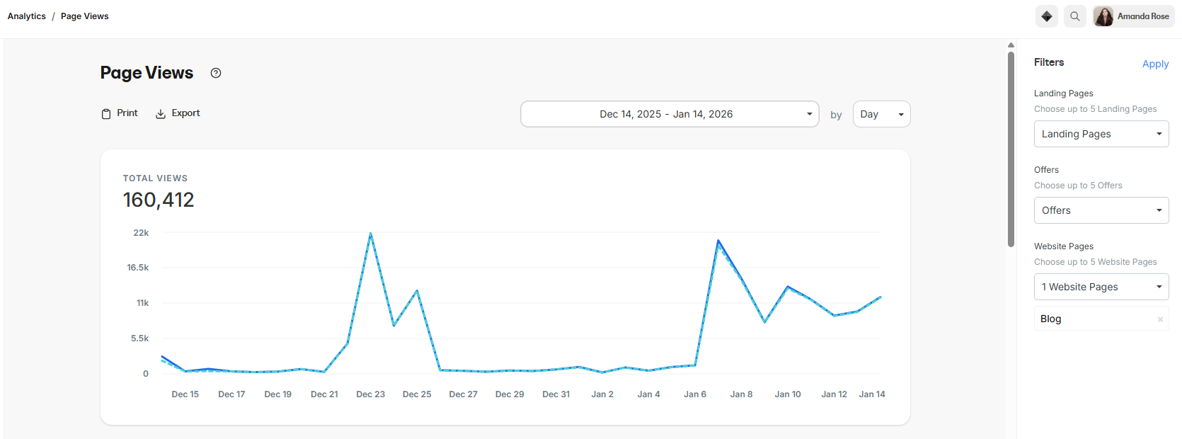Screen dimensions: 1182x439
Task: Click the Jan 10 axis label
Action: point(788,394)
